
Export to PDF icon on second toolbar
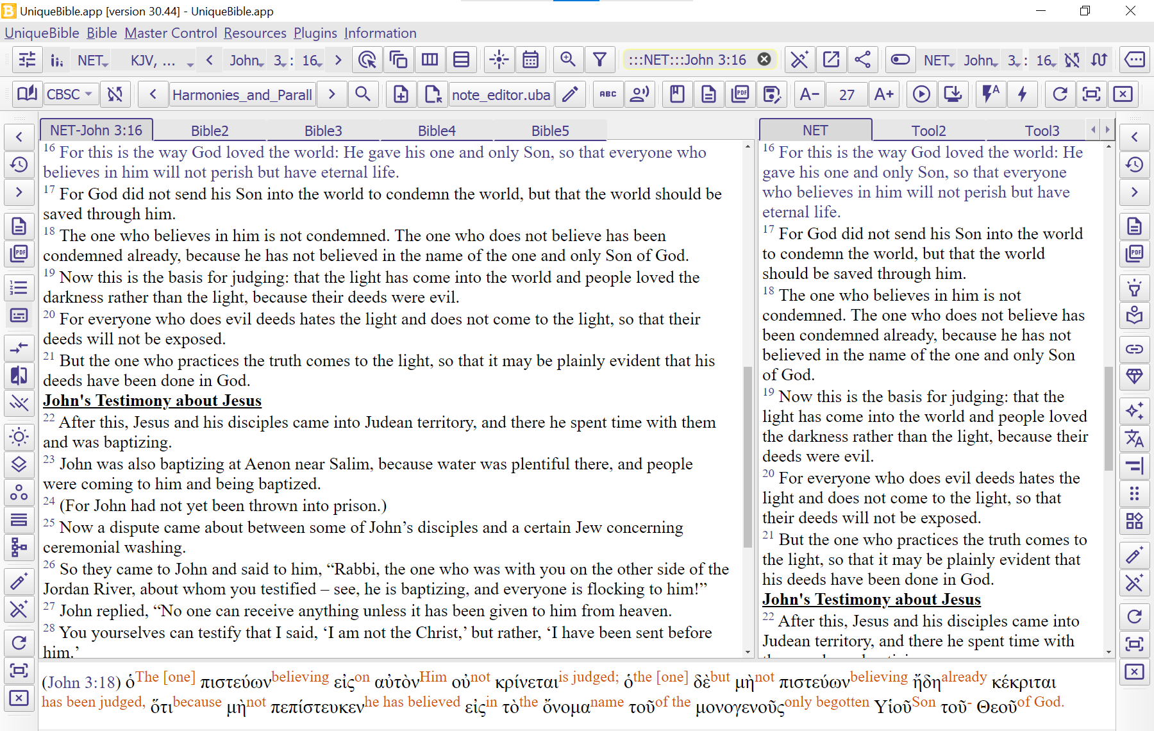tap(740, 94)
